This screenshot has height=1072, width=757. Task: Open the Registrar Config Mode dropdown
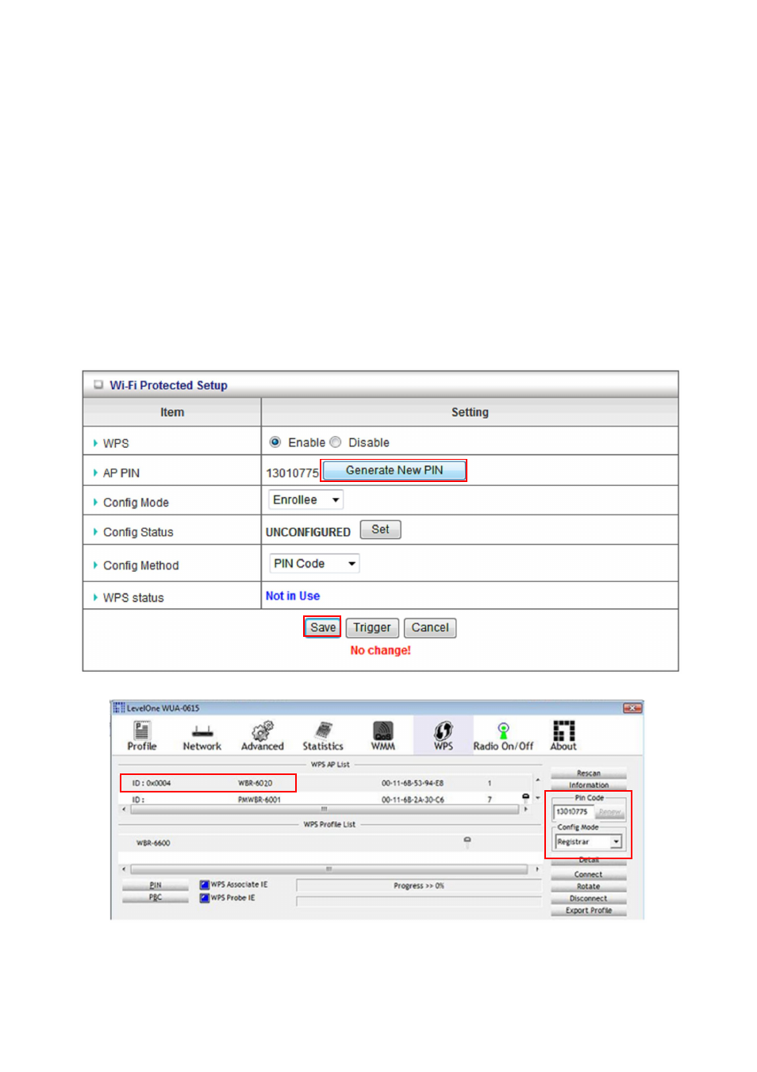pyautogui.click(x=589, y=842)
